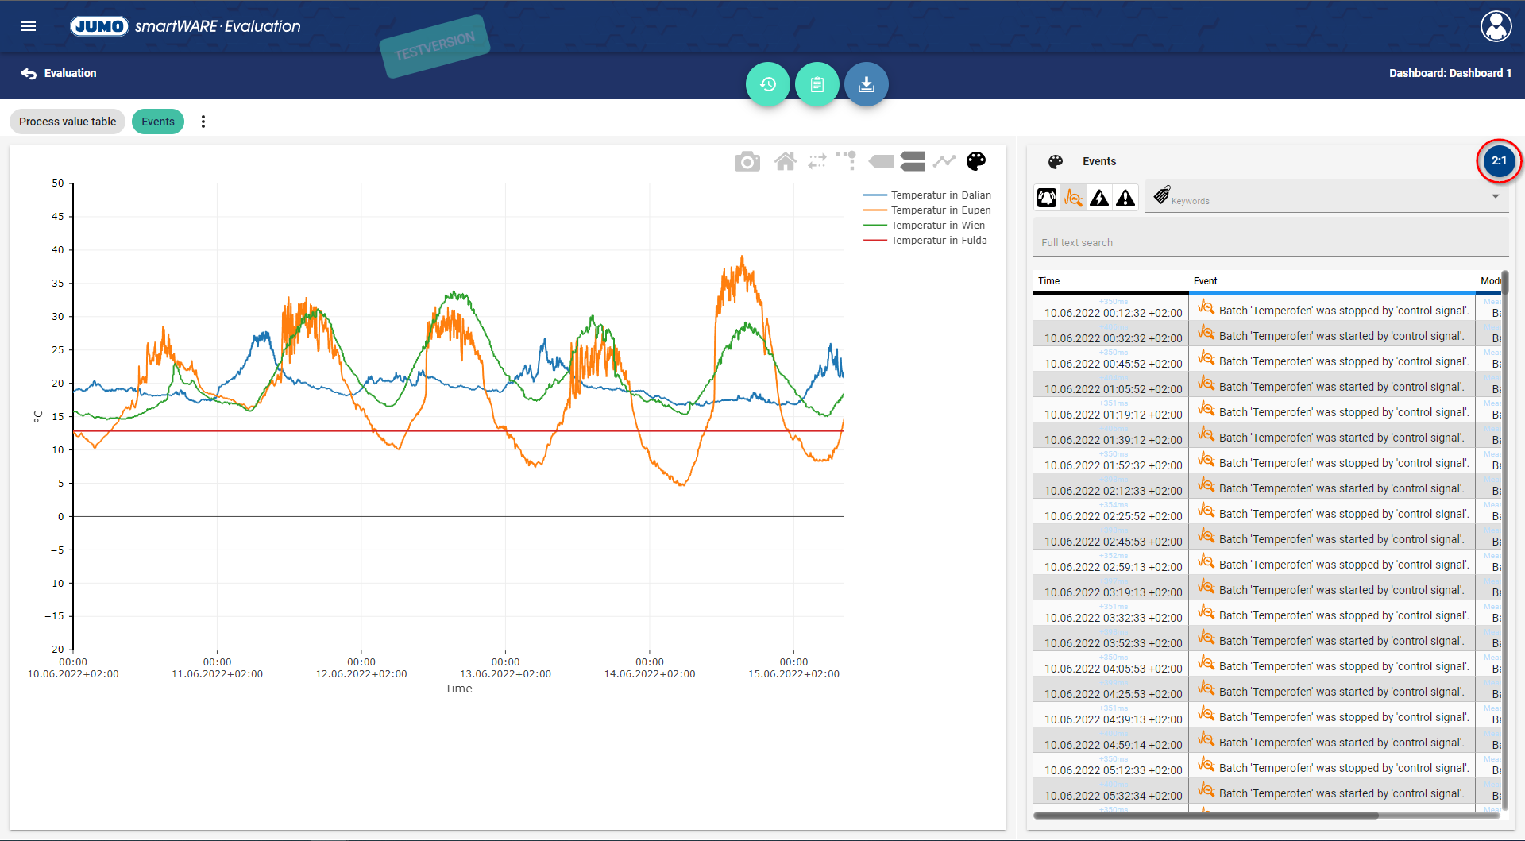Click the history clock round button

point(767,84)
